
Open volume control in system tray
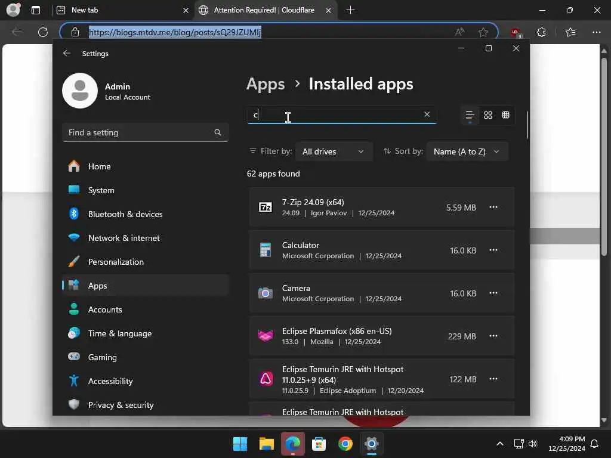tap(533, 444)
